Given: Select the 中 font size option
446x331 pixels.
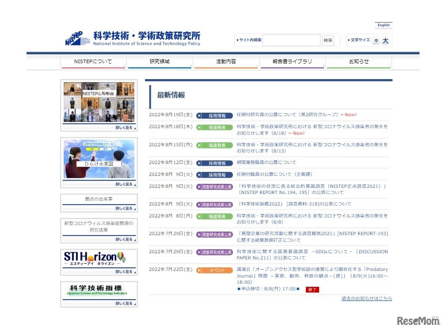Looking at the screenshot, I should coord(377,40).
